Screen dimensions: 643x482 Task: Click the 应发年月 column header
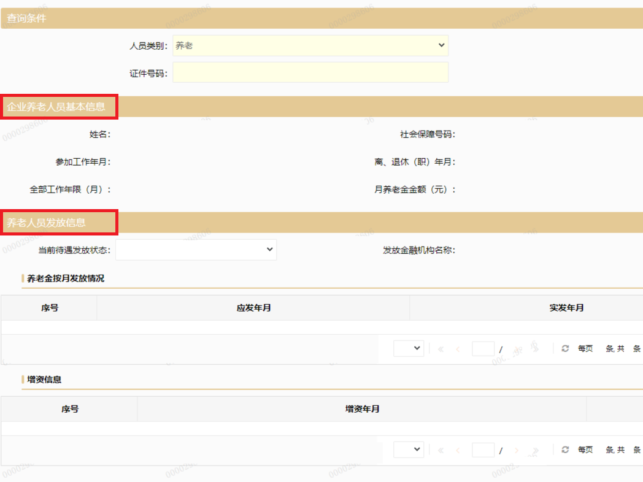[253, 308]
